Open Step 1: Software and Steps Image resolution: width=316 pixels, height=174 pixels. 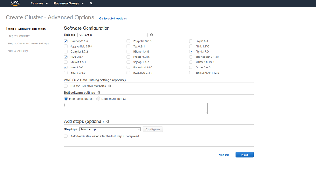[26, 29]
